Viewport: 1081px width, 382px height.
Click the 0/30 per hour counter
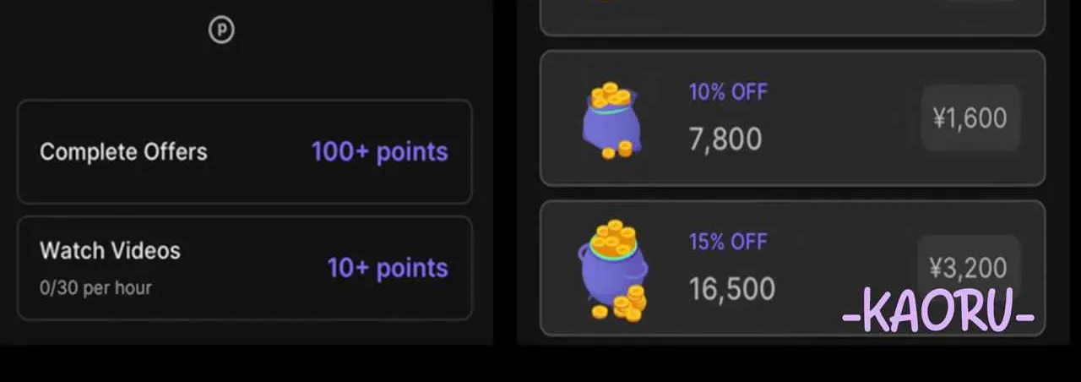click(95, 287)
